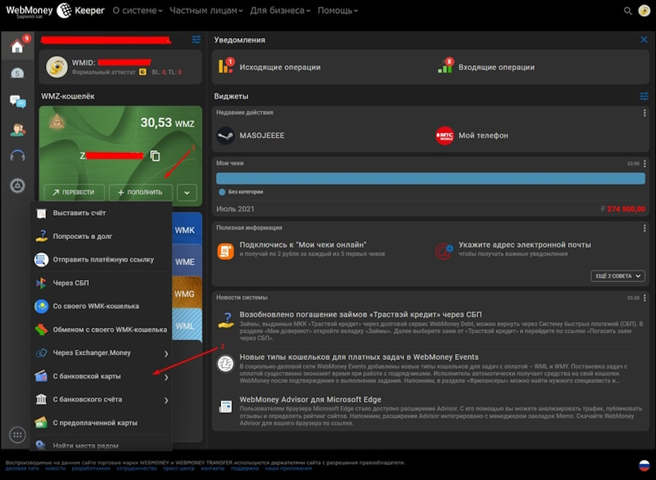Open the MTS My phone action
The image size is (656, 480).
pyautogui.click(x=472, y=135)
